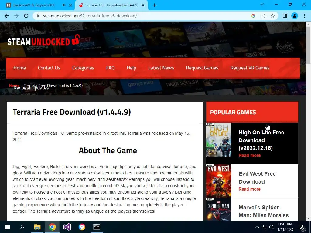311x233 pixels.
Task: Share this page using the share icon
Action: (263, 16)
